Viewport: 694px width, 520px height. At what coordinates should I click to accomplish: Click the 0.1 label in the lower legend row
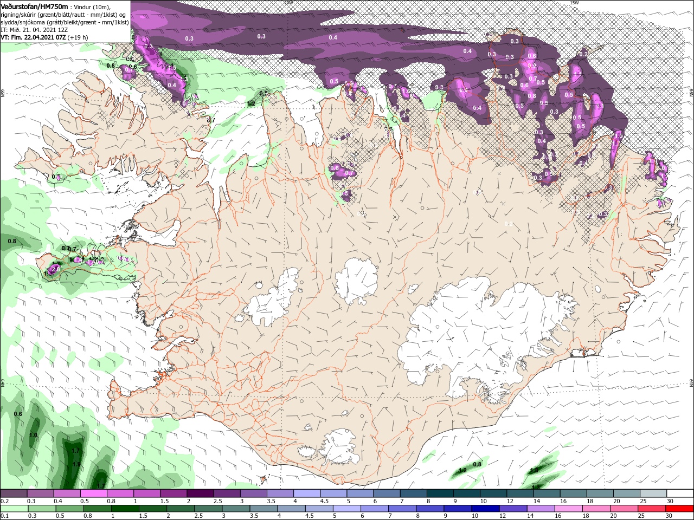(4, 516)
